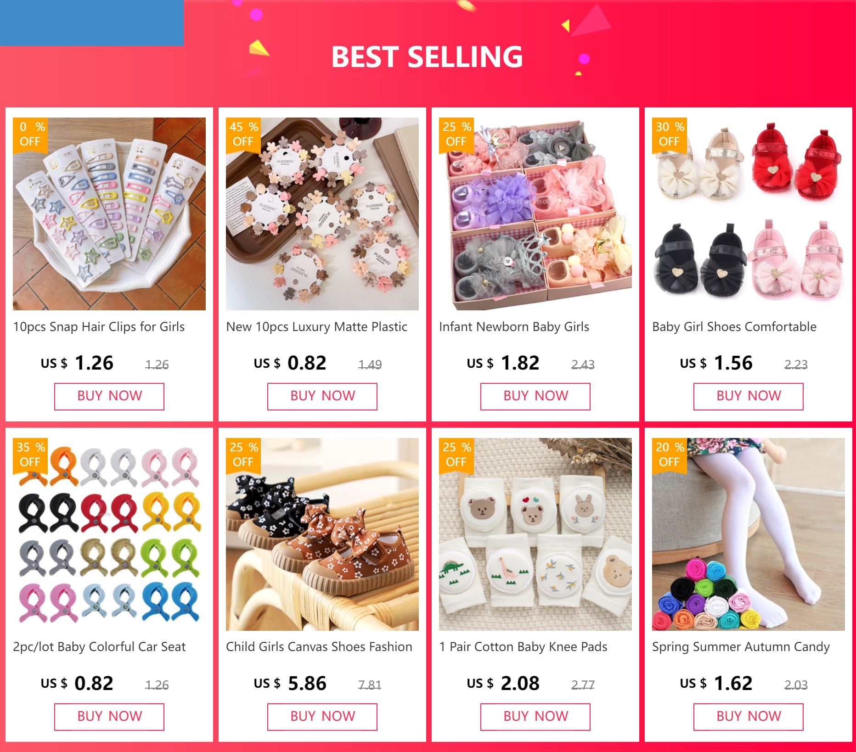Click the 2pc/lot Baby Colorful Car Seat title
Screen dimensions: 856x752
click(99, 647)
